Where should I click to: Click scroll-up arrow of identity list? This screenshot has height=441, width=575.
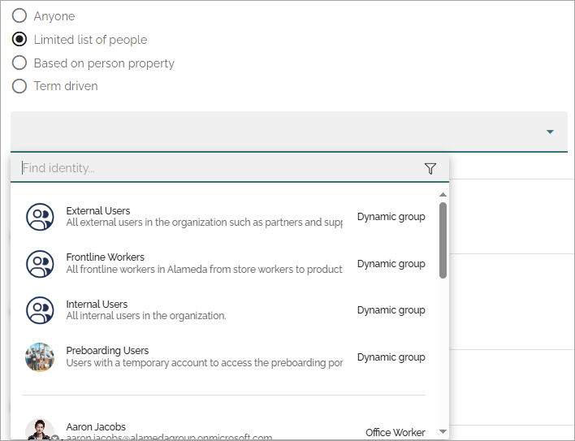coord(443,195)
